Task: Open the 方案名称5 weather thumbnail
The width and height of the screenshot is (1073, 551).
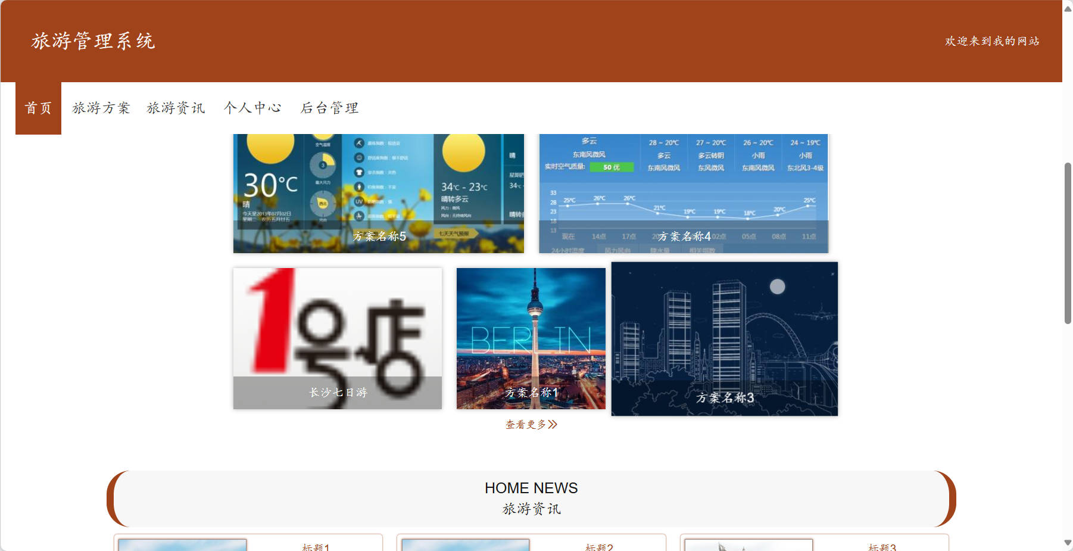Action: pos(379,194)
